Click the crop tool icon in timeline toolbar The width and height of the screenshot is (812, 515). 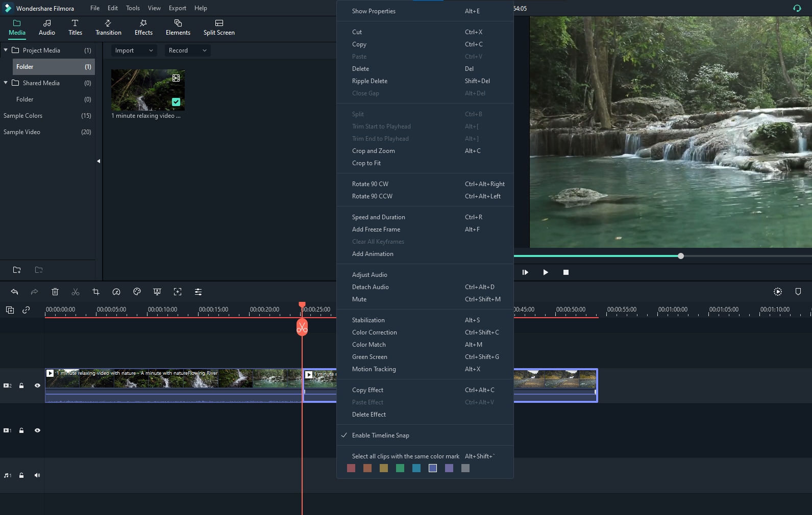click(x=96, y=292)
